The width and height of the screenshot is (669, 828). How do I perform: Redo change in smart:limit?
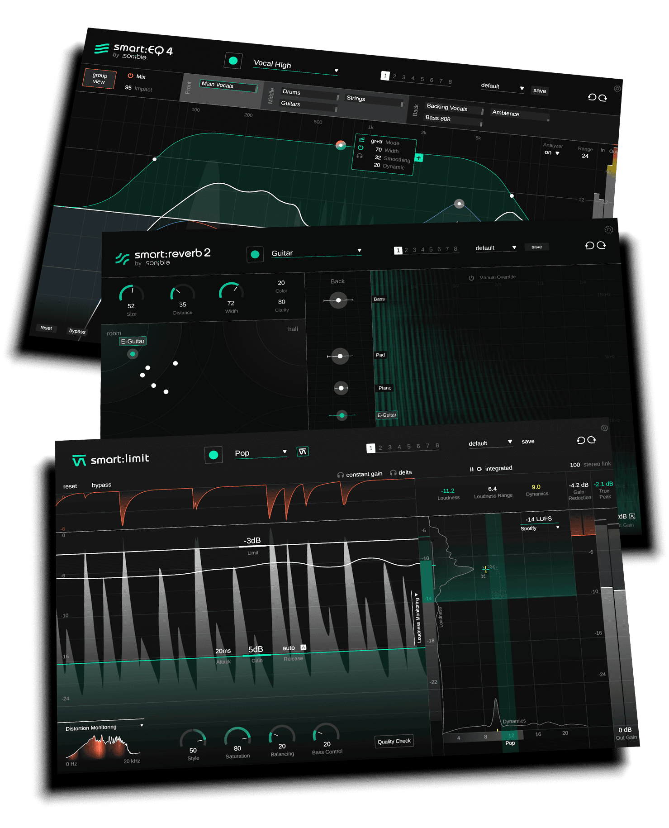[x=591, y=440]
